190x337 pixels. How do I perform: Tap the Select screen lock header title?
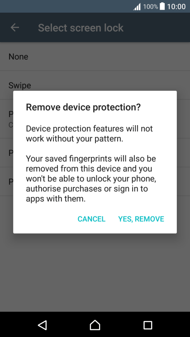(x=81, y=28)
